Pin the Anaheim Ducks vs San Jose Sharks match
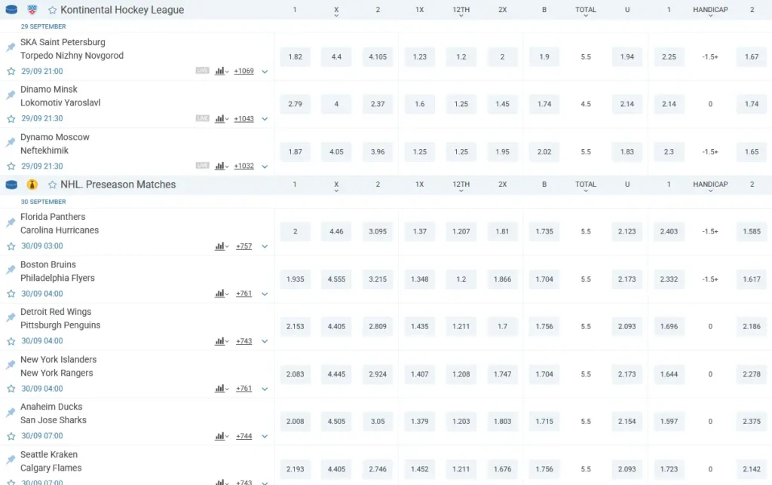The height and width of the screenshot is (485, 772). tap(11, 413)
